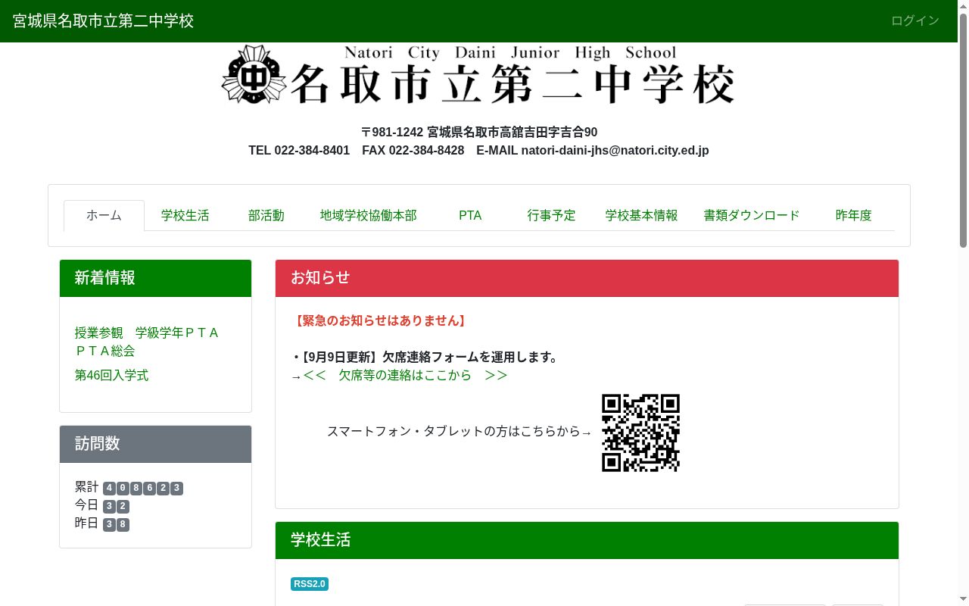The height and width of the screenshot is (606, 969).
Task: Click the 昨日 visitor count
Action: tap(116, 524)
